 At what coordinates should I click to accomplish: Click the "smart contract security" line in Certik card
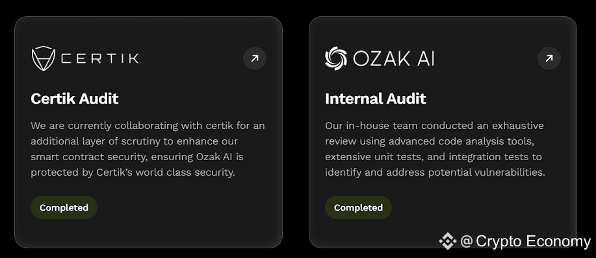(x=137, y=156)
